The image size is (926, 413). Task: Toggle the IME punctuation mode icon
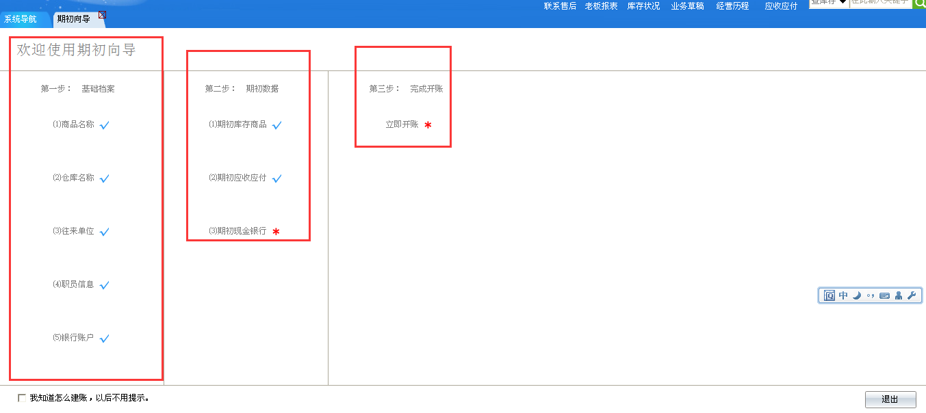pyautogui.click(x=871, y=295)
